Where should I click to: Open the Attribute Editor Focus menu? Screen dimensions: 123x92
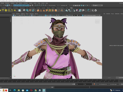112,14
